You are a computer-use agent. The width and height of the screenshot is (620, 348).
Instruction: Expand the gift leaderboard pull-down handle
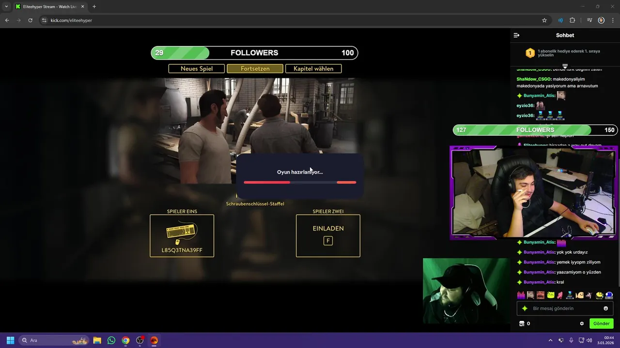(565, 66)
